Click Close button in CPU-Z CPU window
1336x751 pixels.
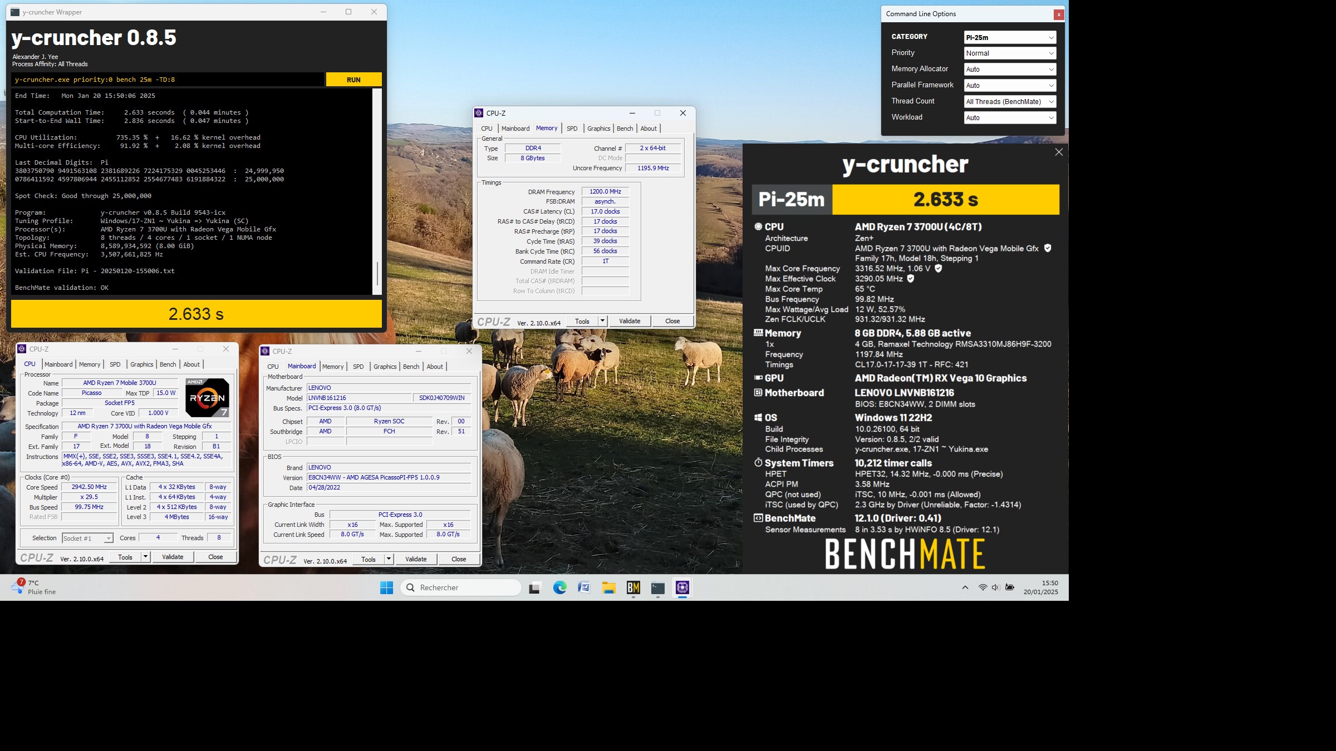[x=215, y=557]
